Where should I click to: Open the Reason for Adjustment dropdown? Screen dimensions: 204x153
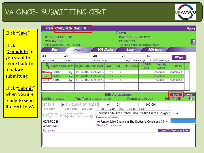(x=137, y=113)
